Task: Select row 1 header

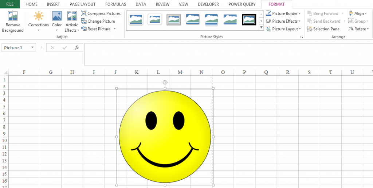Action: point(4,80)
